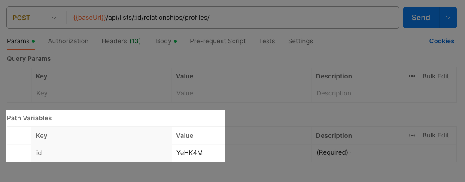Screen dimensions: 465x182
Task: Open the POST method dropdown
Action: pos(35,18)
